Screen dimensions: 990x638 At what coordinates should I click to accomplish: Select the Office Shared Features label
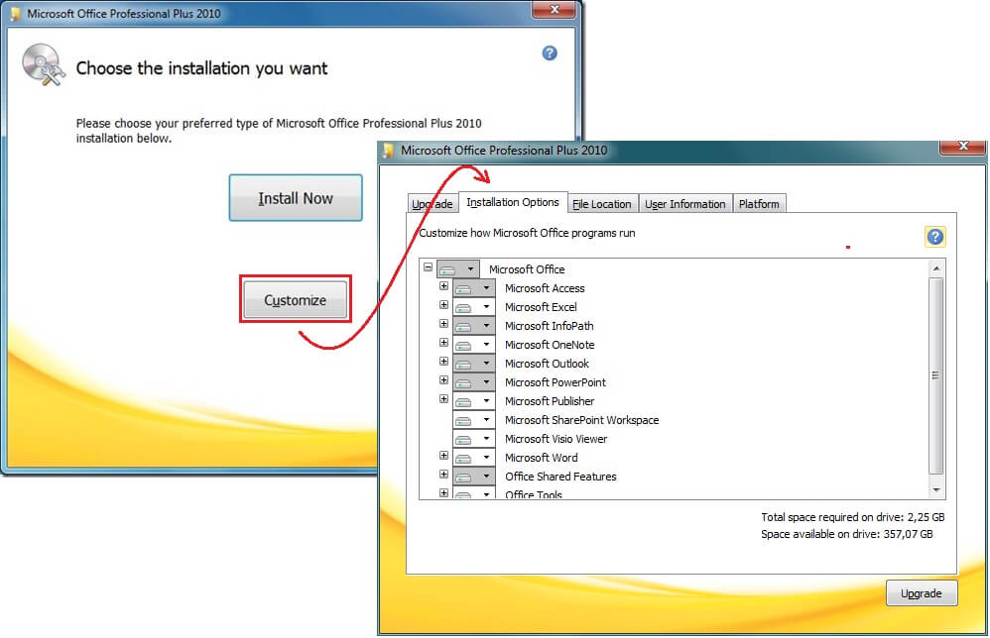point(560,477)
